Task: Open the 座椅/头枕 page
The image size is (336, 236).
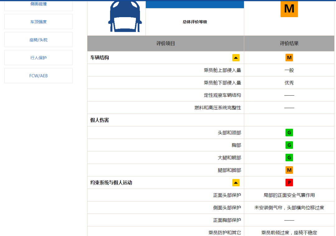Action: [x=38, y=39]
